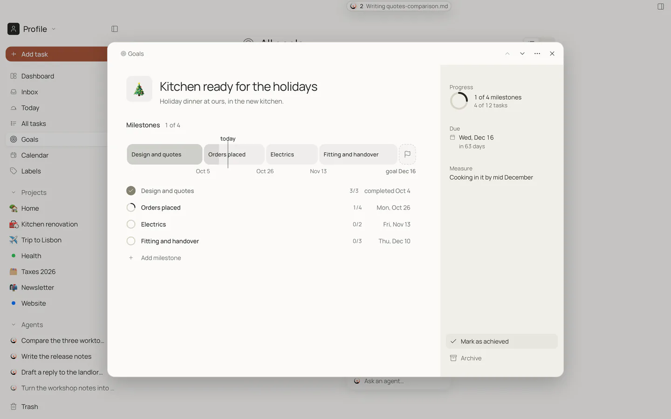Open the Trip to Lisbon project
The width and height of the screenshot is (671, 419).
(56, 240)
